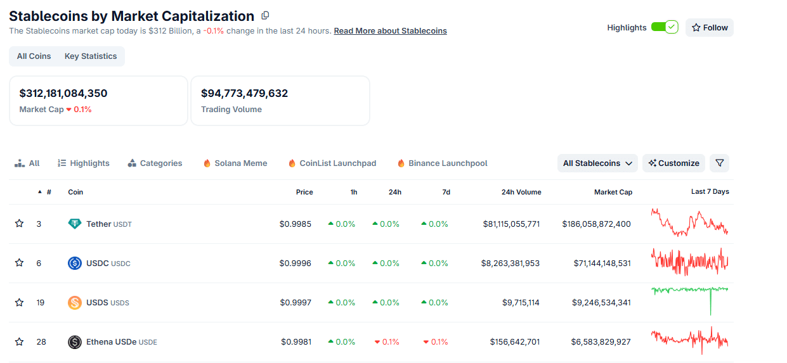Open the filter funnel icon
This screenshot has width=787, height=363.
click(x=719, y=163)
